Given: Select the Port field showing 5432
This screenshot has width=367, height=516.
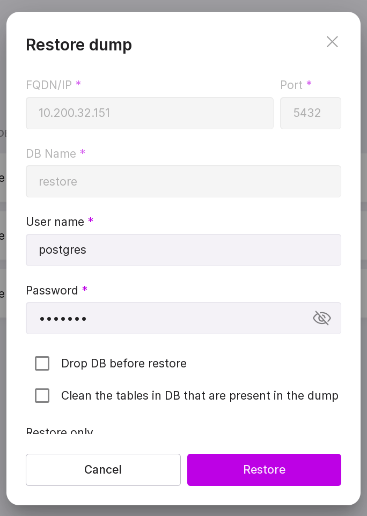Looking at the screenshot, I should click(310, 113).
